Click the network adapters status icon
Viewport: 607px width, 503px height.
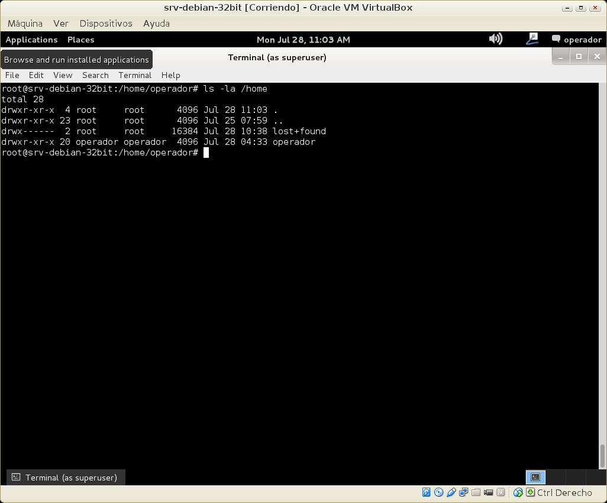(463, 492)
